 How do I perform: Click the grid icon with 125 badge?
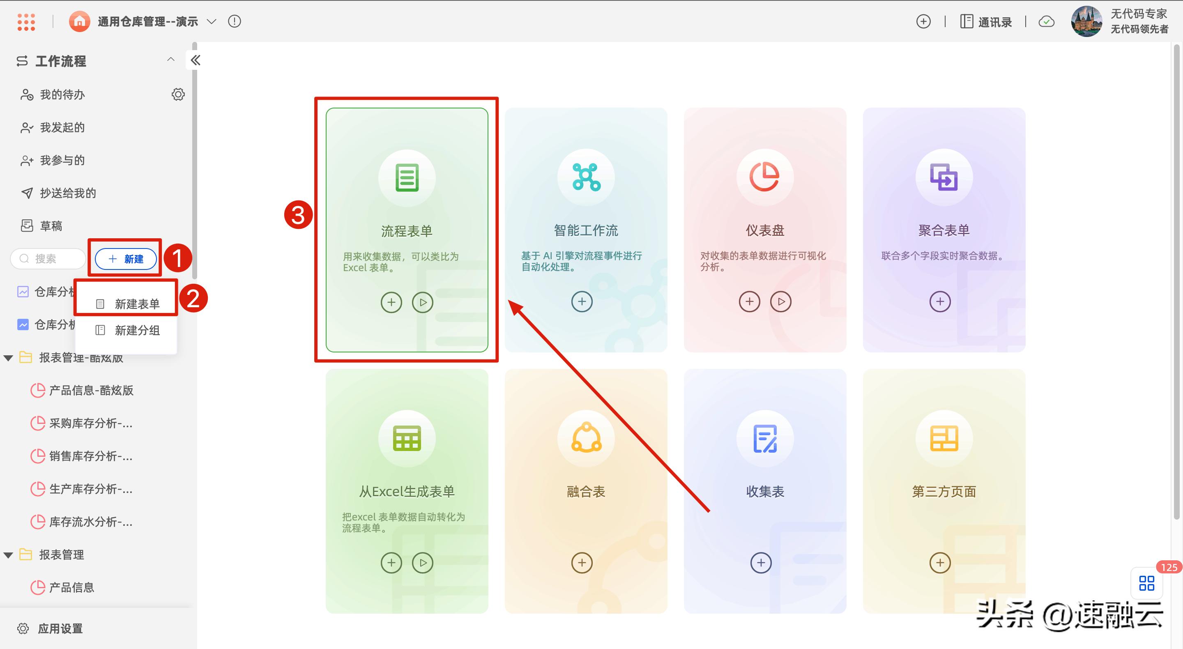click(1147, 583)
